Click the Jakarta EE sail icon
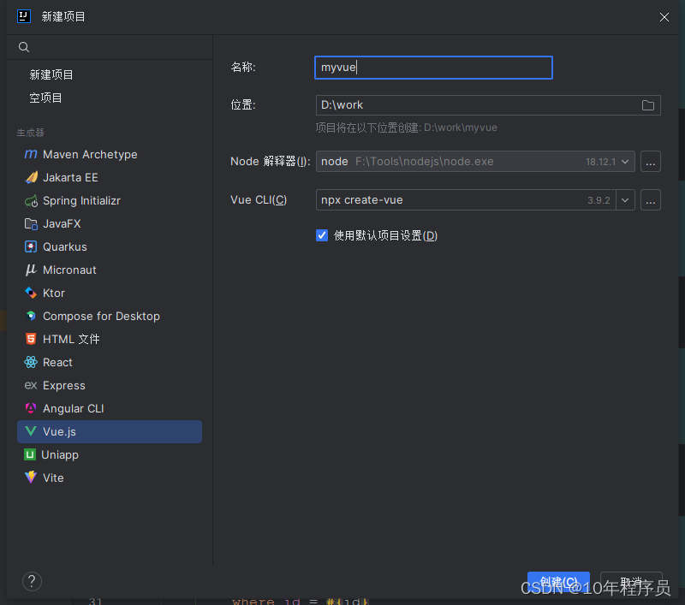The width and height of the screenshot is (685, 605). [31, 177]
